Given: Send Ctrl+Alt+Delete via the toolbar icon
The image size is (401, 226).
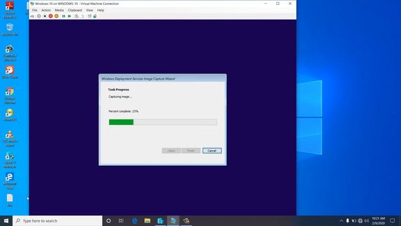Looking at the screenshot, I should click(32, 16).
